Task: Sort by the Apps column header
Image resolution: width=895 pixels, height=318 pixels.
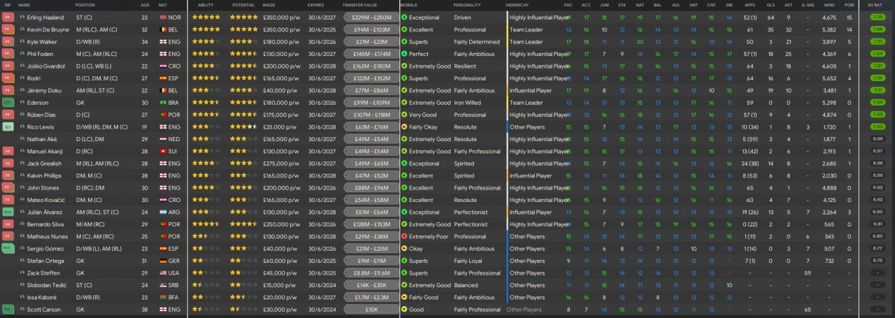Action: (749, 5)
